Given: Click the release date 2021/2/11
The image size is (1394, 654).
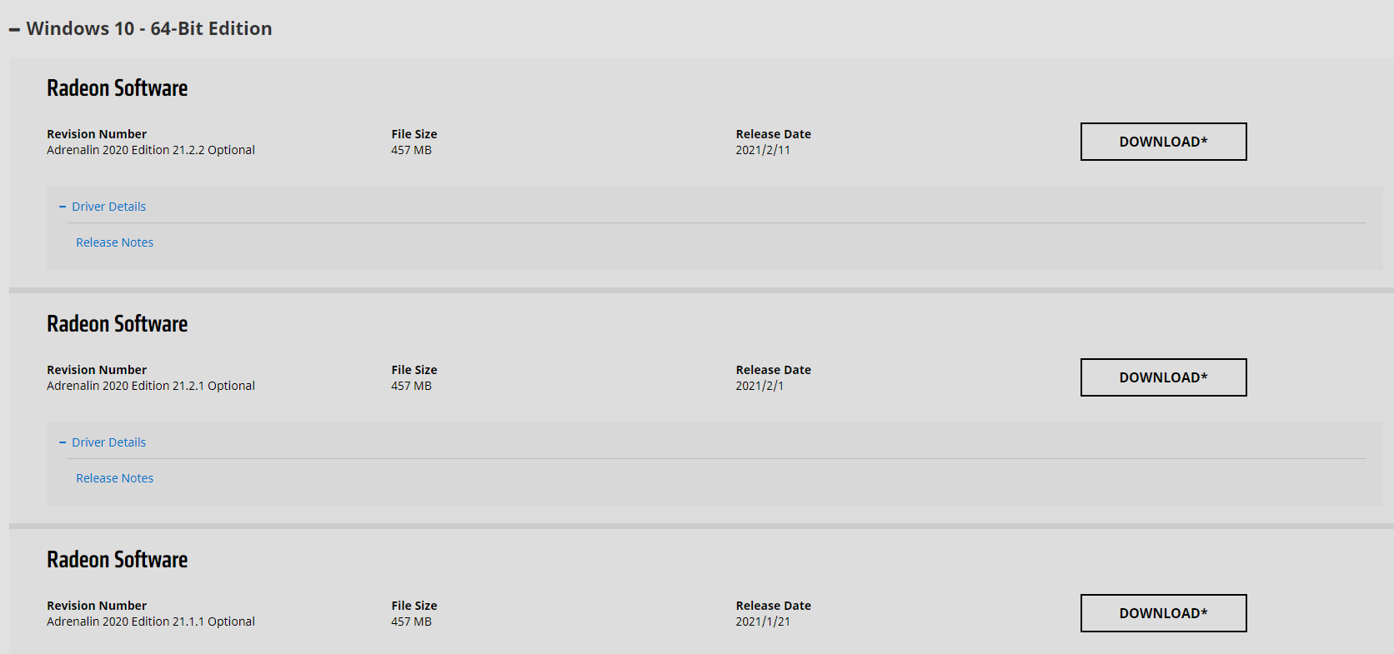Looking at the screenshot, I should (762, 150).
